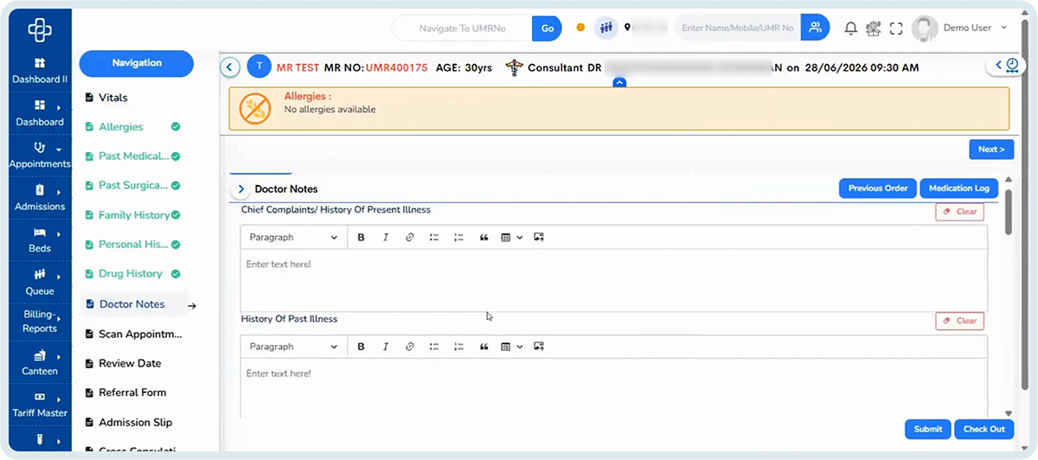
Task: Collapse the Doctor Notes section chevron
Action: (x=240, y=188)
